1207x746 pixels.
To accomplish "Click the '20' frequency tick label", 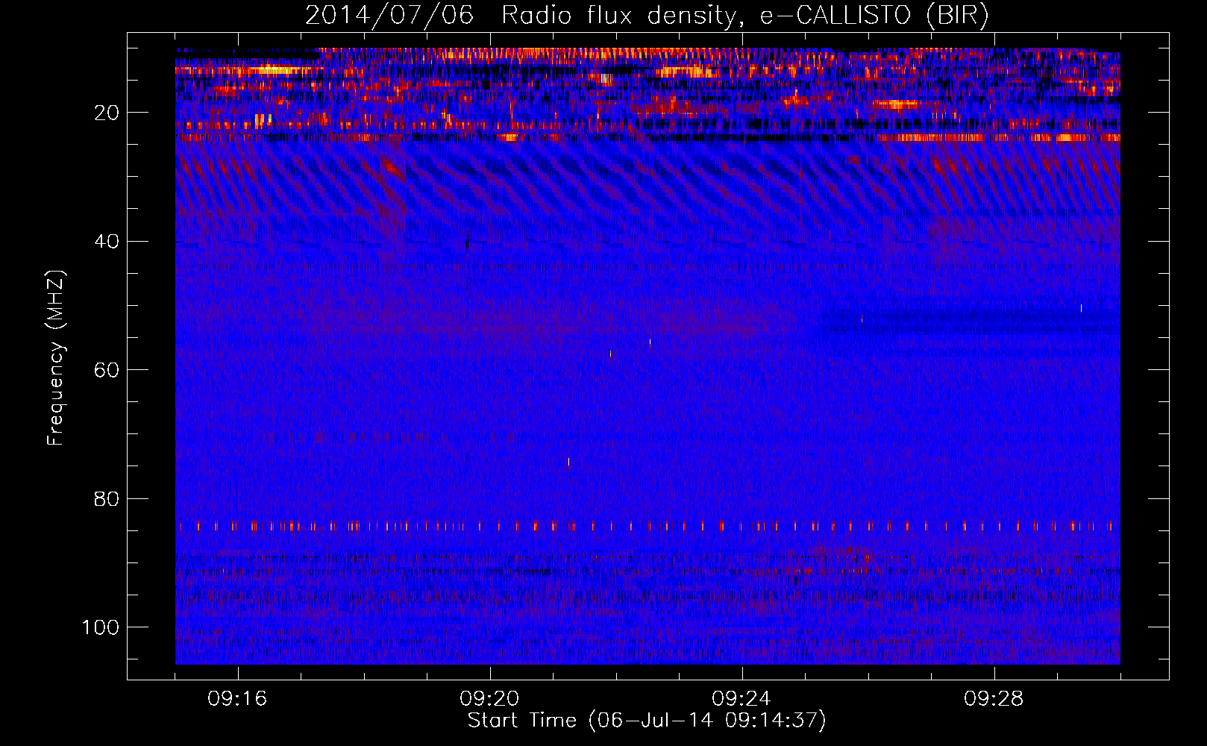I will (107, 113).
